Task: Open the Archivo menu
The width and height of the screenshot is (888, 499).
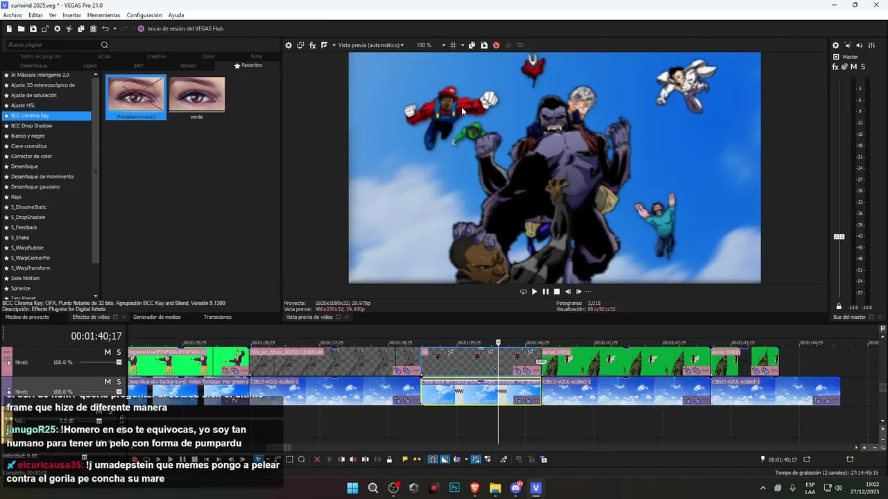Action: (12, 15)
